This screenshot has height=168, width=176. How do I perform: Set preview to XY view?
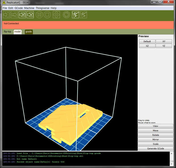(x=164, y=42)
